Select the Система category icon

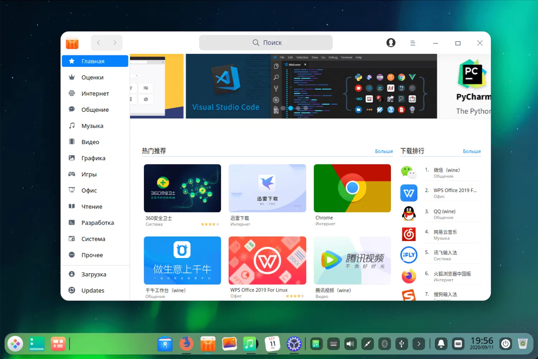(72, 239)
